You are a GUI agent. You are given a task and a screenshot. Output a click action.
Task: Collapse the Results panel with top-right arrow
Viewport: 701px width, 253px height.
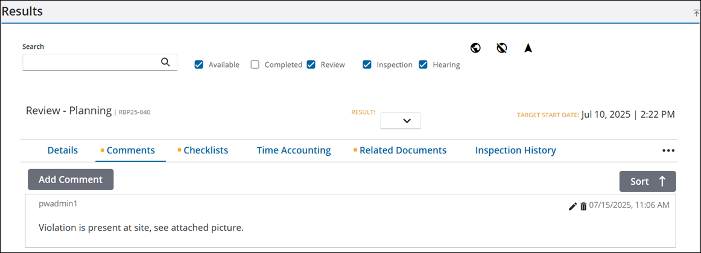point(696,13)
